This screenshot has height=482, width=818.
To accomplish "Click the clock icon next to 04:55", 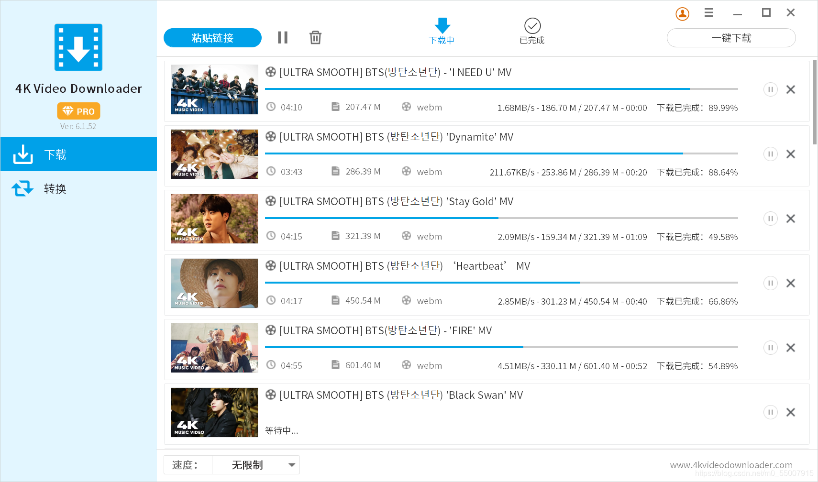I will click(x=271, y=365).
